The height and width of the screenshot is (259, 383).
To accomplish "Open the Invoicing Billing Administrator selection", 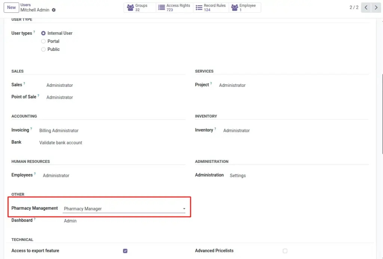I will coord(59,131).
